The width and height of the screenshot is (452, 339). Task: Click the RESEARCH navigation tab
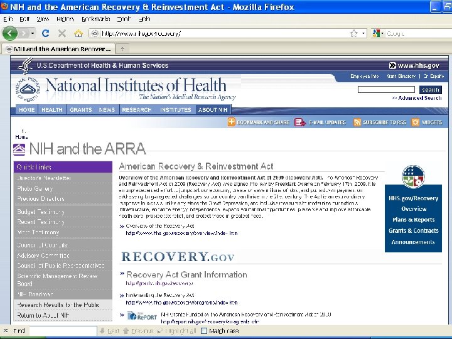137,110
